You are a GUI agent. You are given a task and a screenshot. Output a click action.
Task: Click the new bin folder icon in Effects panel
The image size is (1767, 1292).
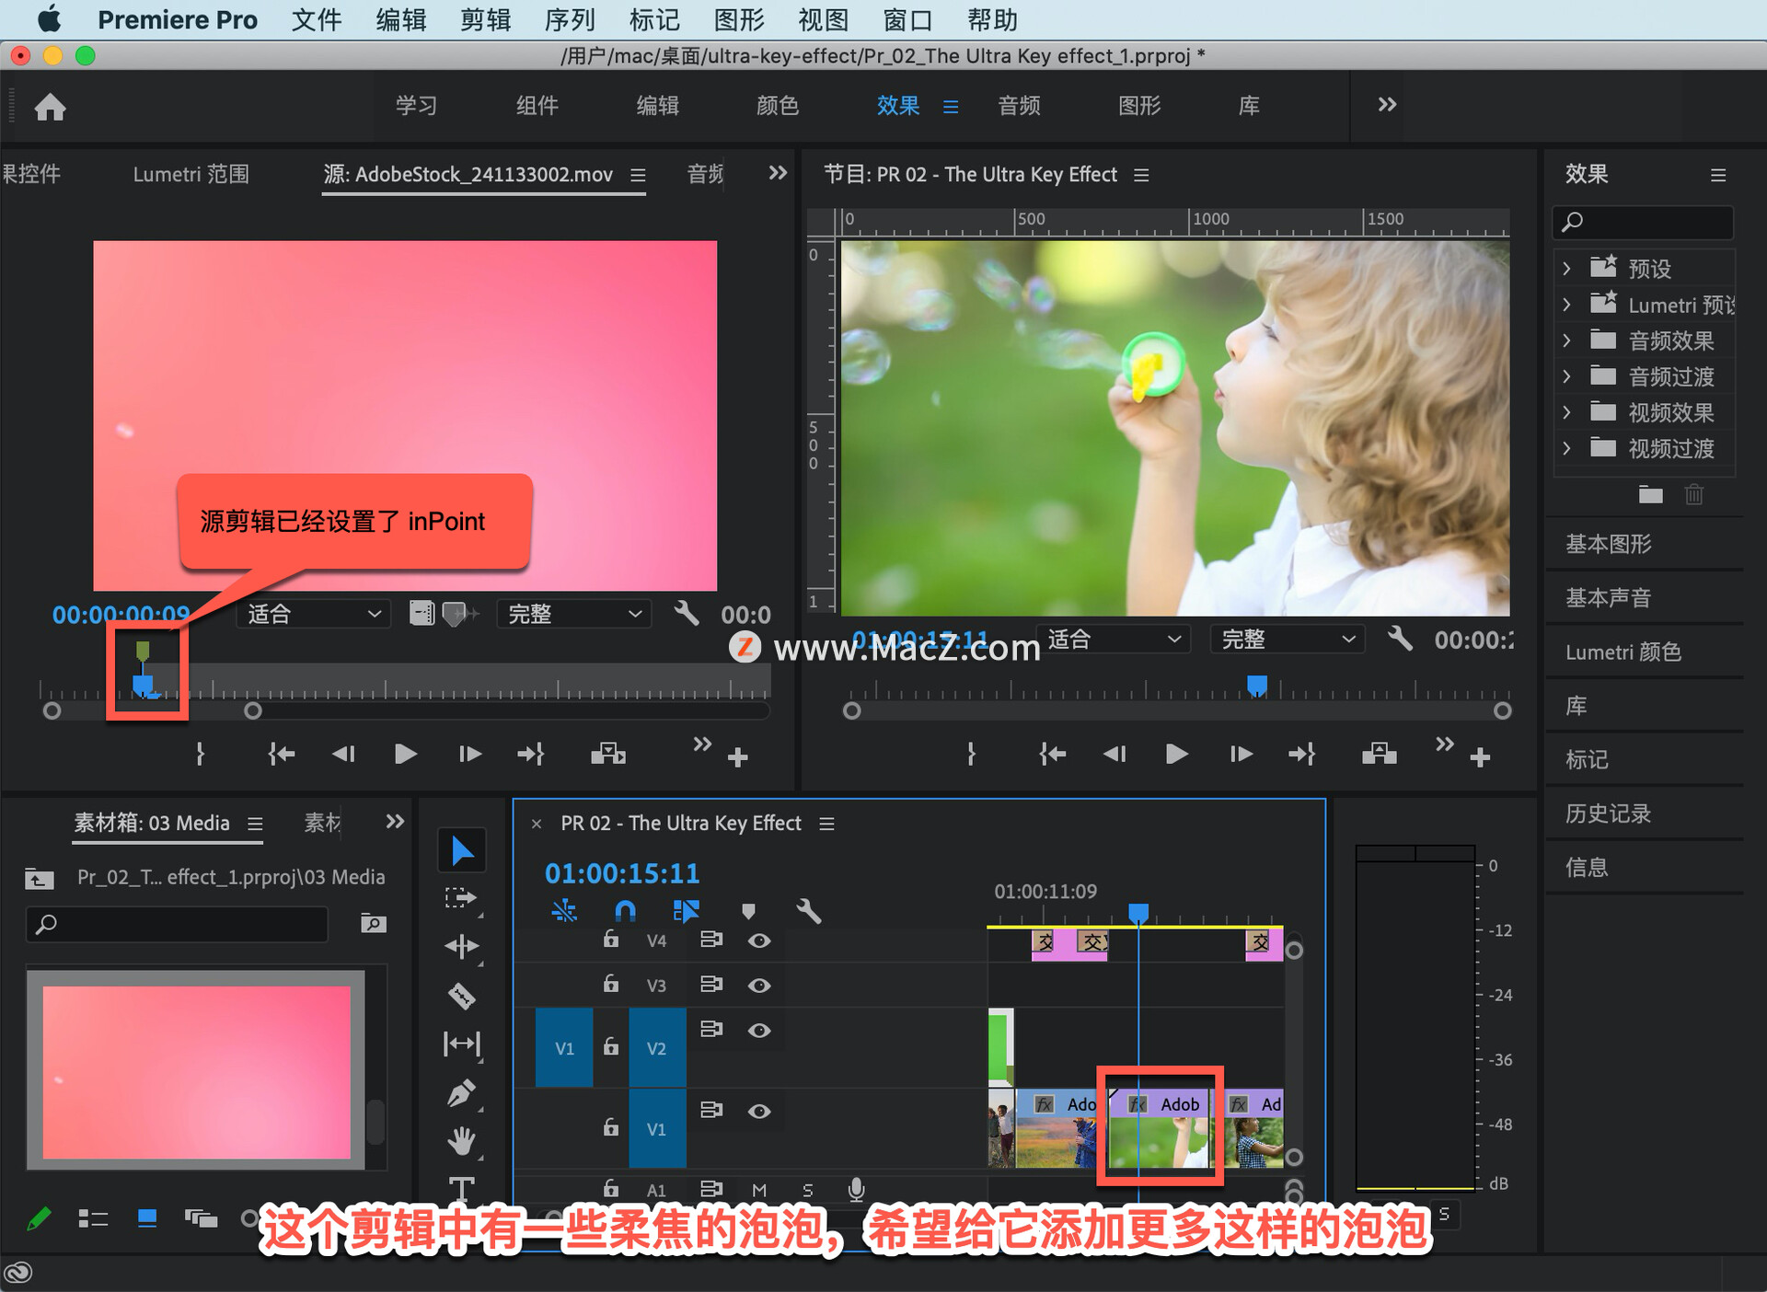tap(1651, 495)
